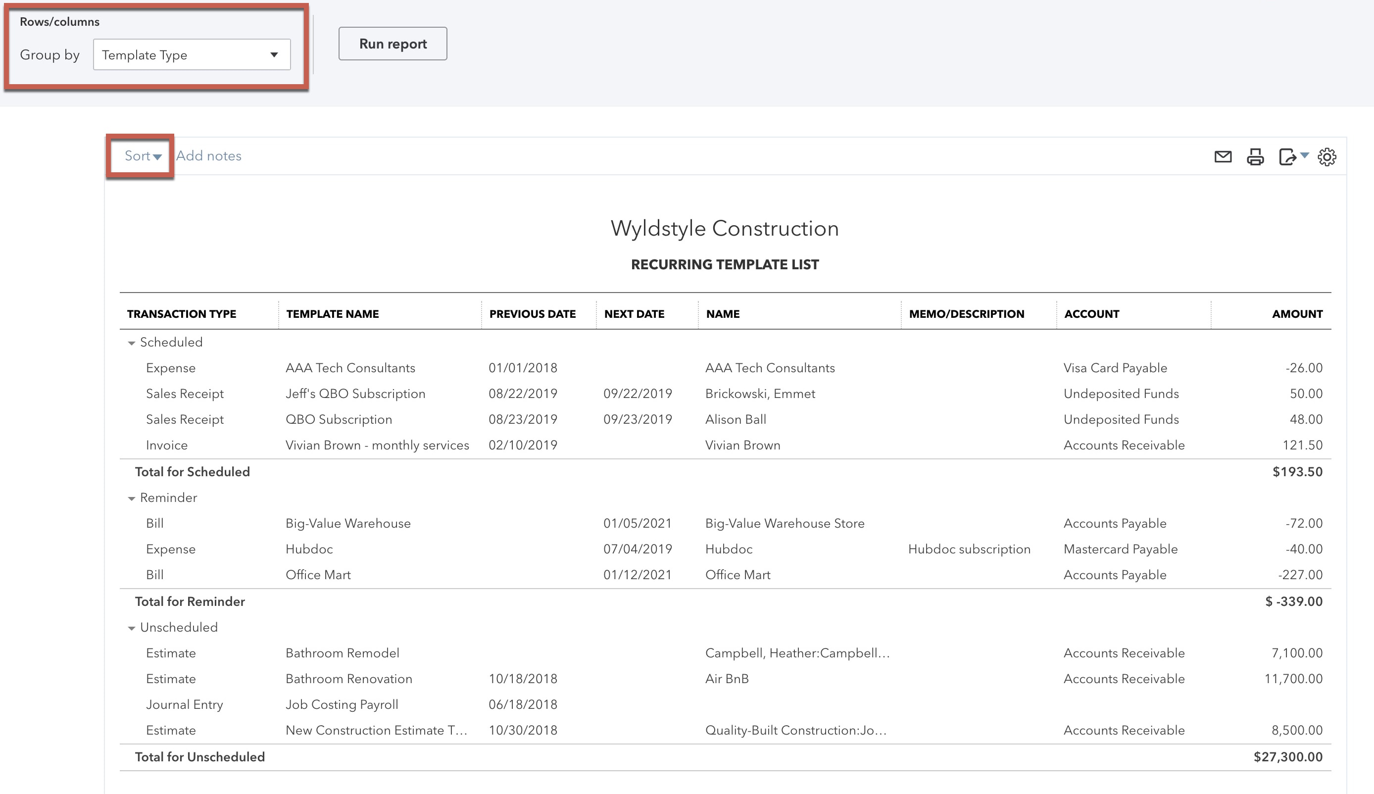Click the -227.00 amount
The height and width of the screenshot is (794, 1374).
[x=1300, y=575]
